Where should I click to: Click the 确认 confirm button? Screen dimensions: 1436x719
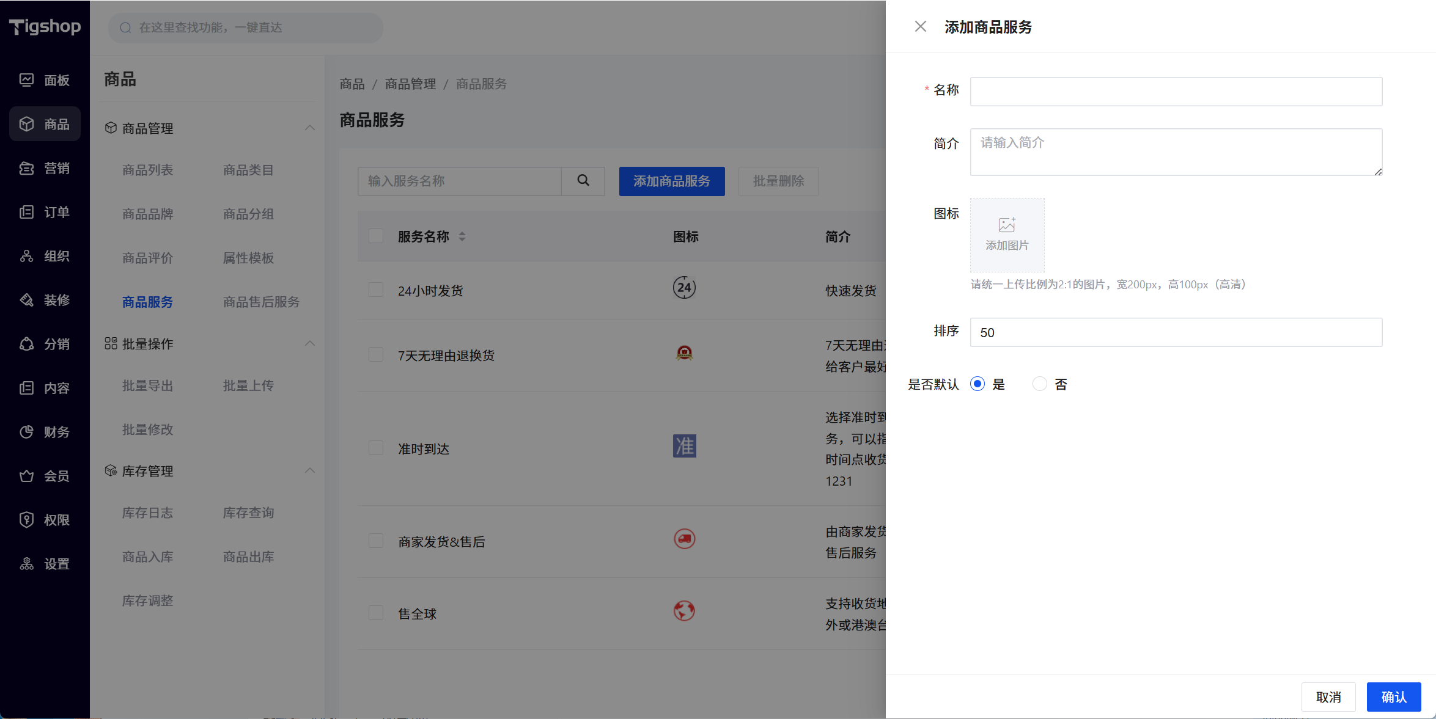(x=1393, y=697)
